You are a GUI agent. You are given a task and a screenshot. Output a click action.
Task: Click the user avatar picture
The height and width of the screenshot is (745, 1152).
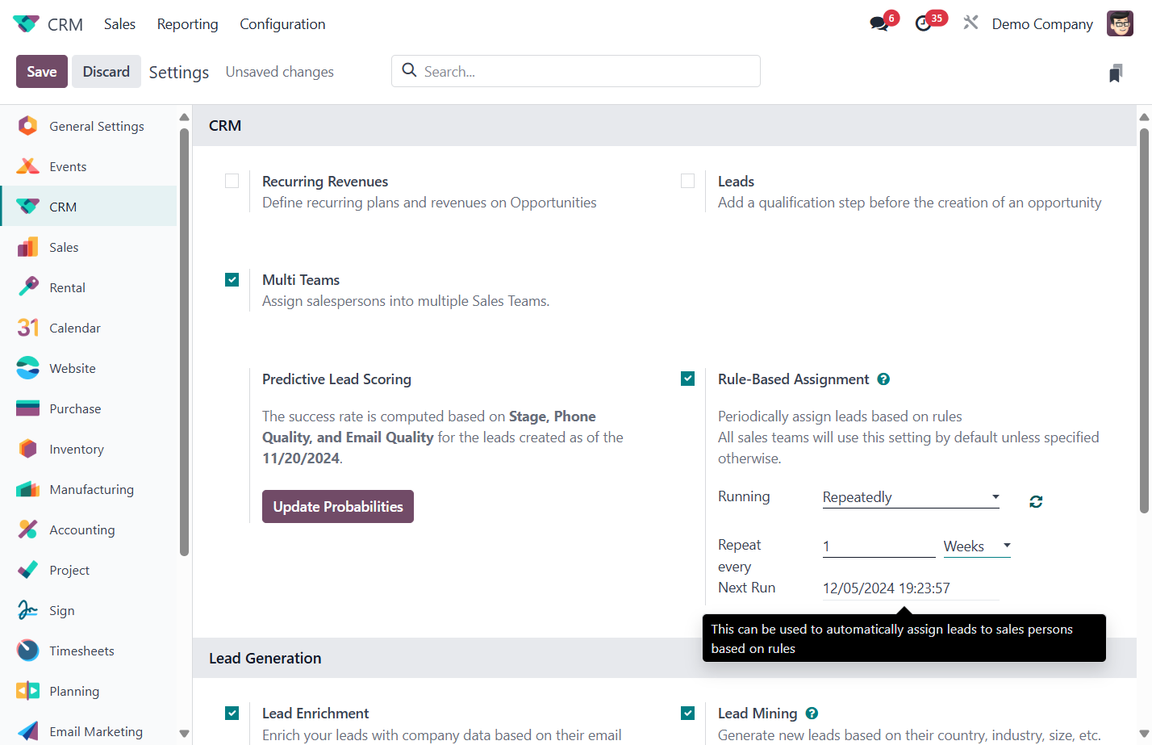[x=1120, y=23]
